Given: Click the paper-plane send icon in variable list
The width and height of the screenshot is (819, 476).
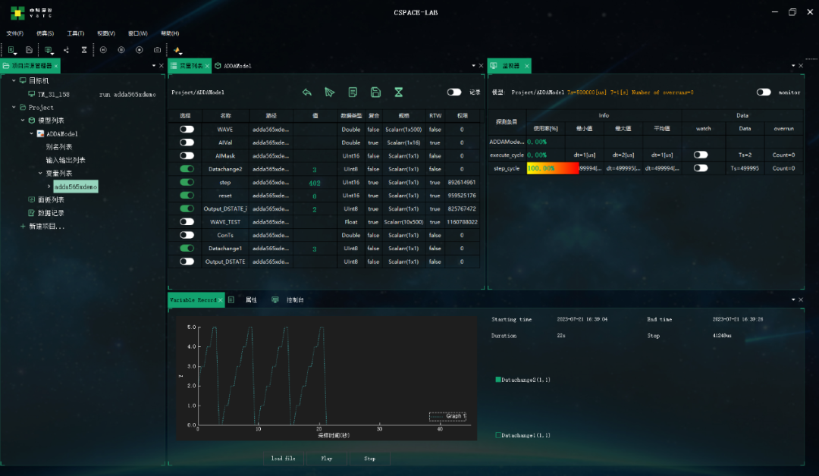Looking at the screenshot, I should click(x=330, y=92).
